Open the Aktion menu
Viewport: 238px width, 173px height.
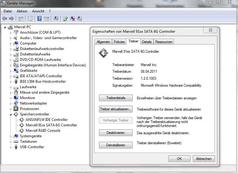22,11
